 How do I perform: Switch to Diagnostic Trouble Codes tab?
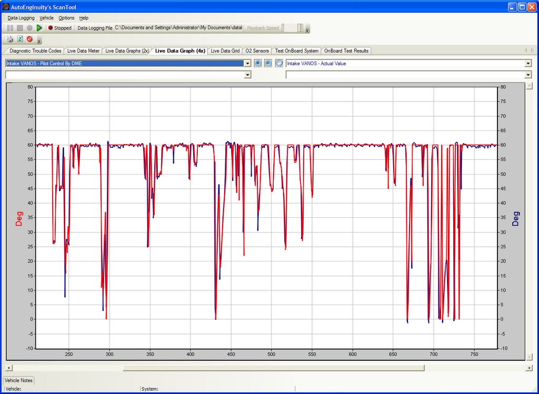[35, 51]
